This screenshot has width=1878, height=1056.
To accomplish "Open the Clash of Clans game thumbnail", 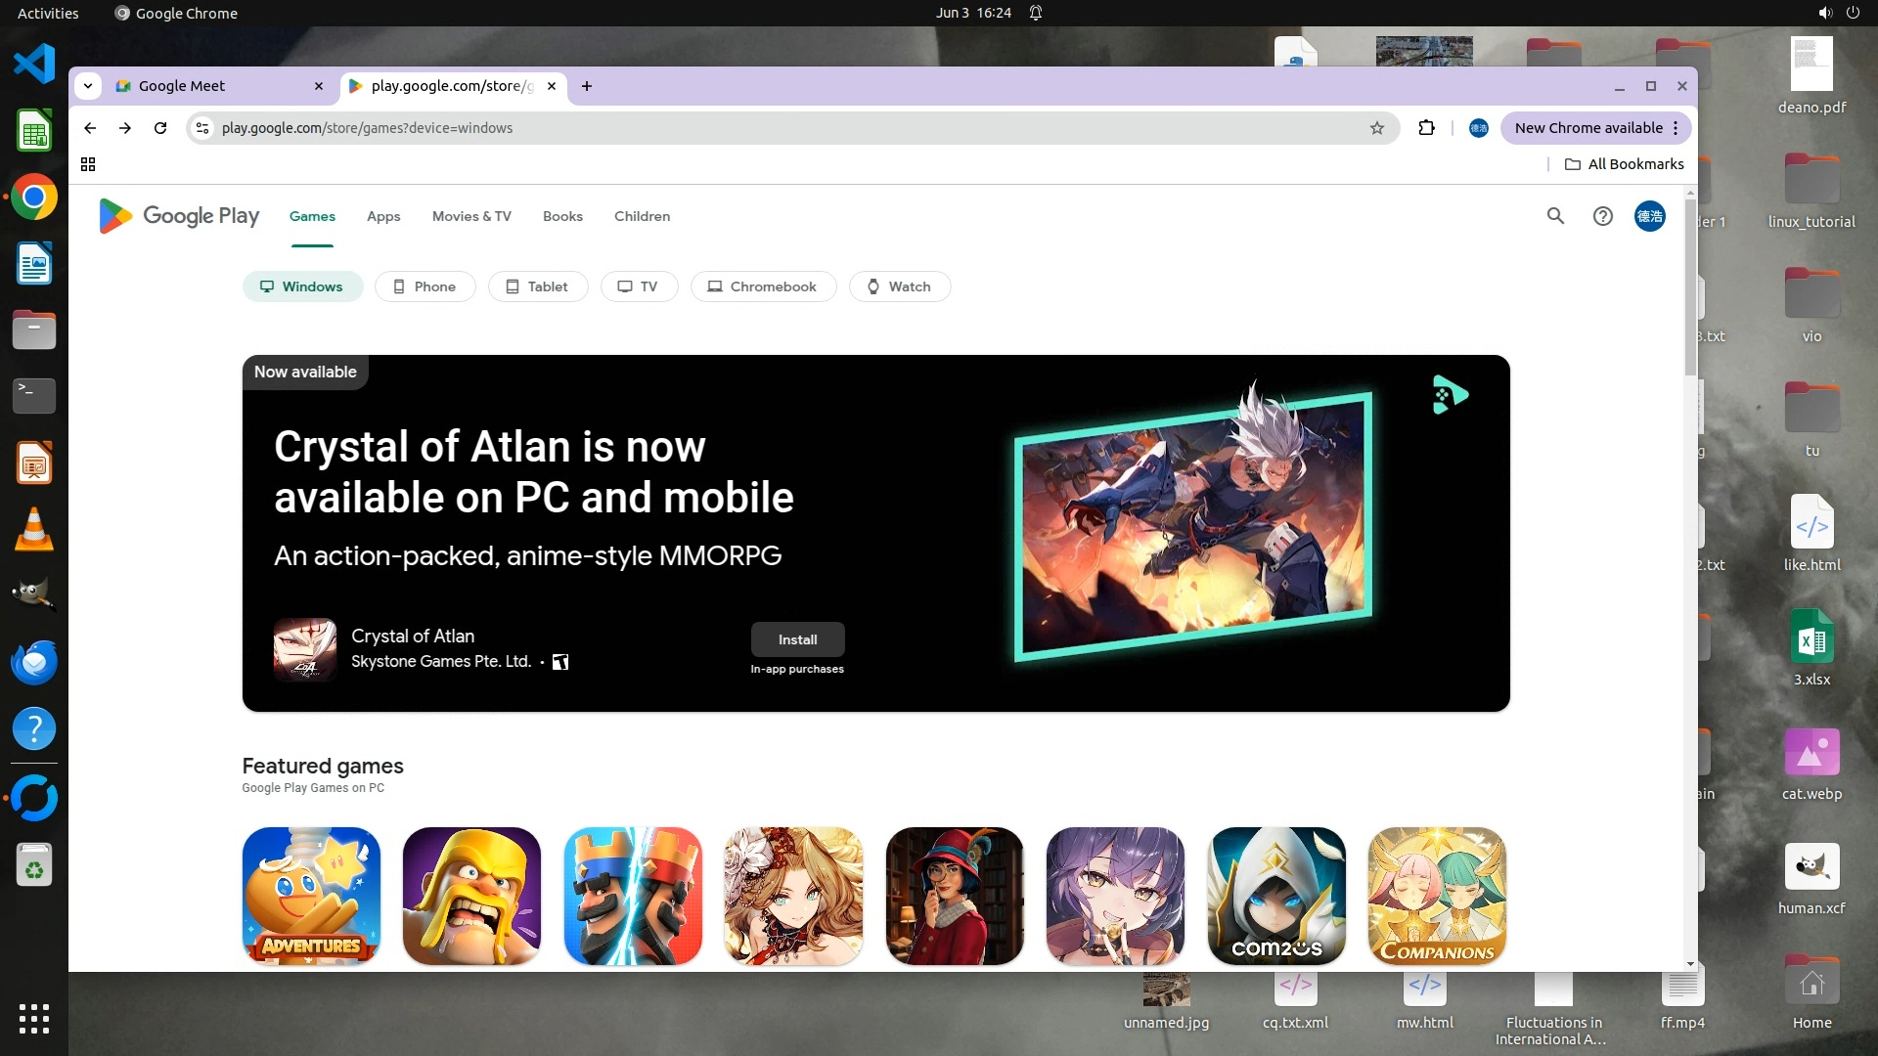I will [471, 896].
